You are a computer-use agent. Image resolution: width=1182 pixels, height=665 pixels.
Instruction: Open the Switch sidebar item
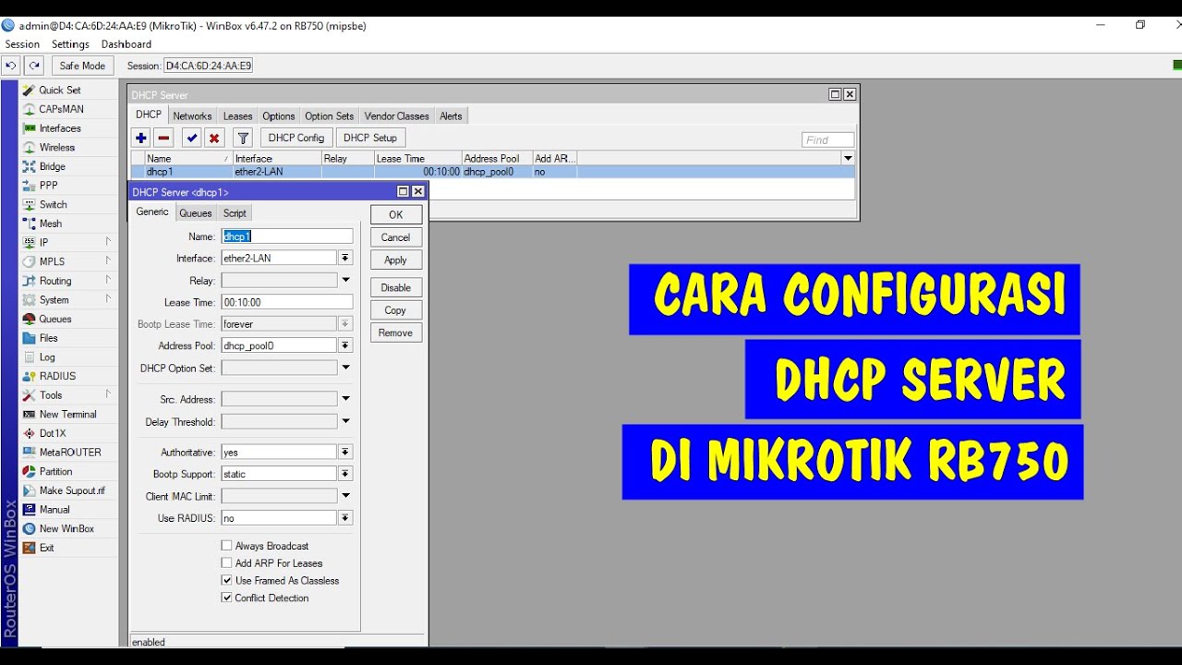pos(54,205)
